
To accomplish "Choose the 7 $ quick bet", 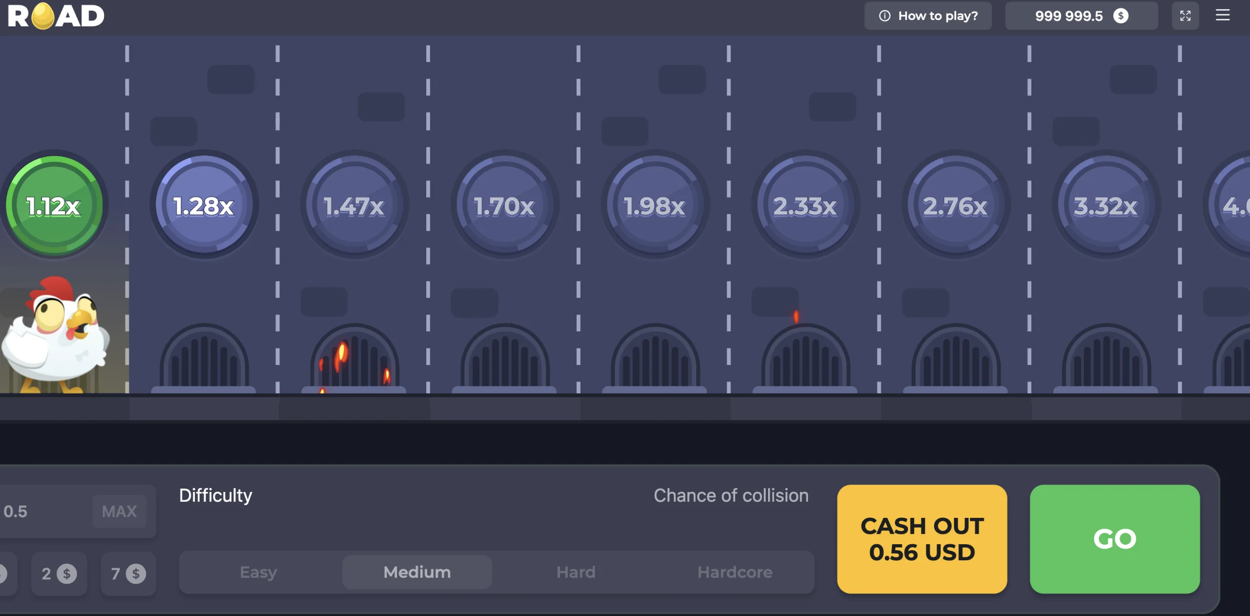I will click(x=128, y=574).
